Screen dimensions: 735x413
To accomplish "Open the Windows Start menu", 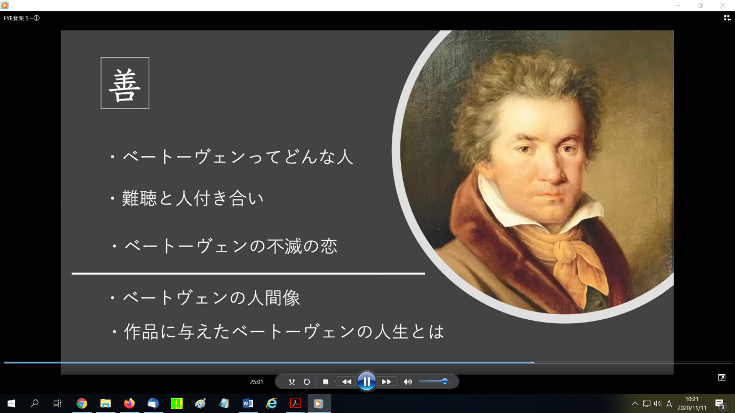I will coord(11,403).
